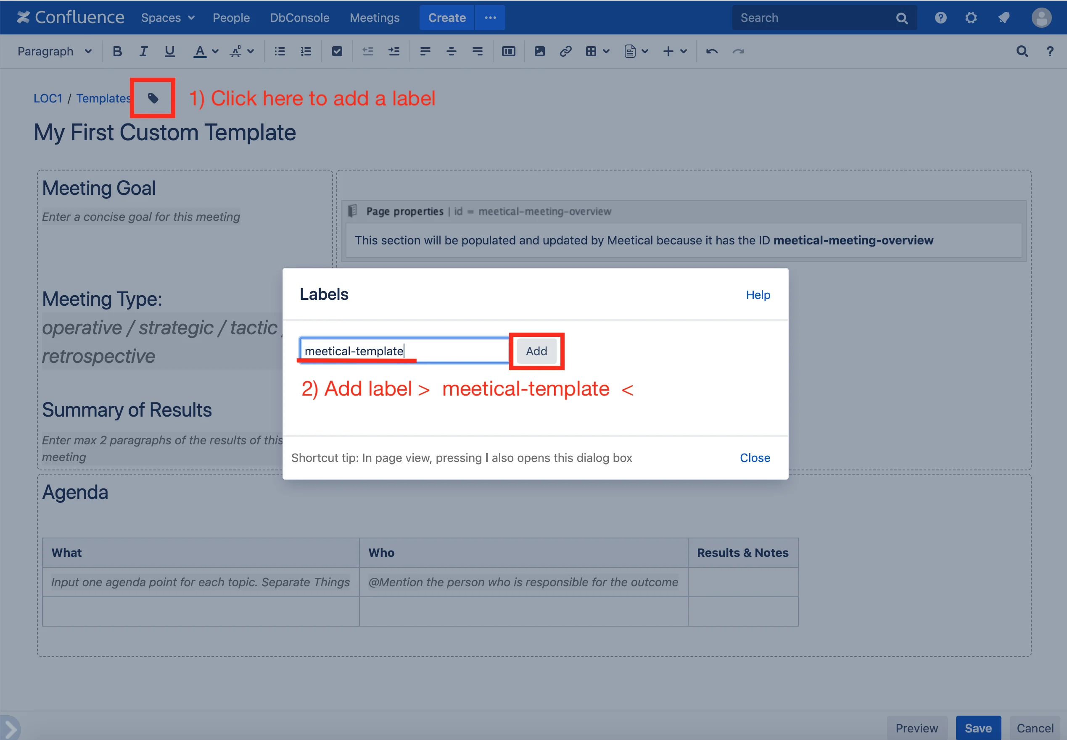Apply Underline formatting
1067x740 pixels.
pos(169,52)
